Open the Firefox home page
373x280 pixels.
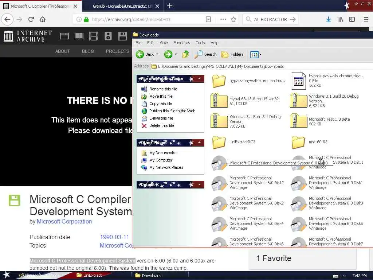pyautogui.click(x=43, y=19)
